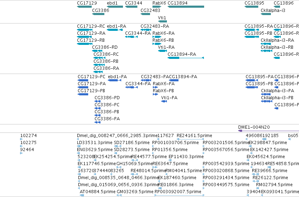Select transcript CG3386-RD
299x197 pixels.
pos(97,51)
